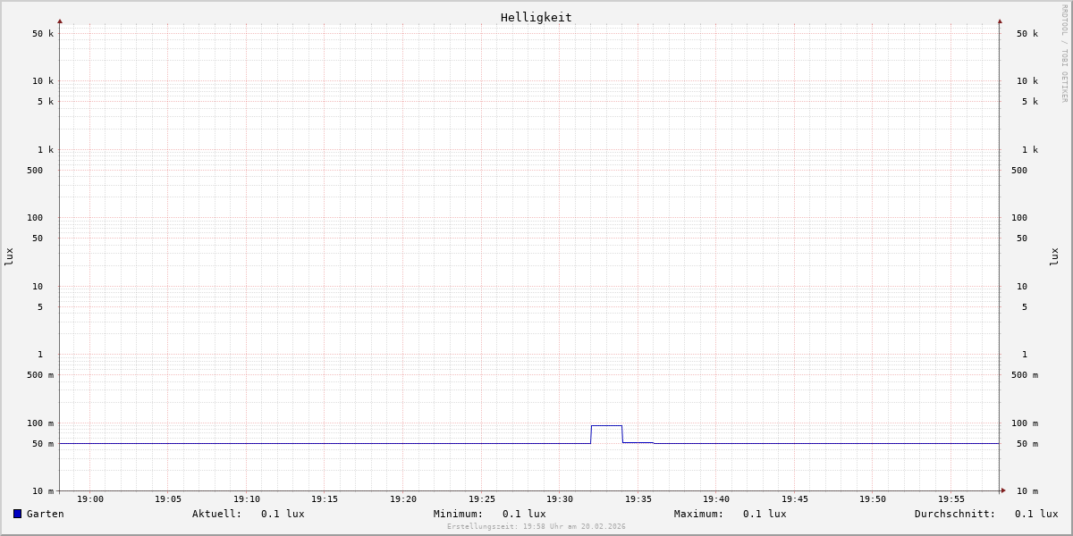Click the 19:35 time axis label
The width and height of the screenshot is (1073, 536).
[x=638, y=499]
